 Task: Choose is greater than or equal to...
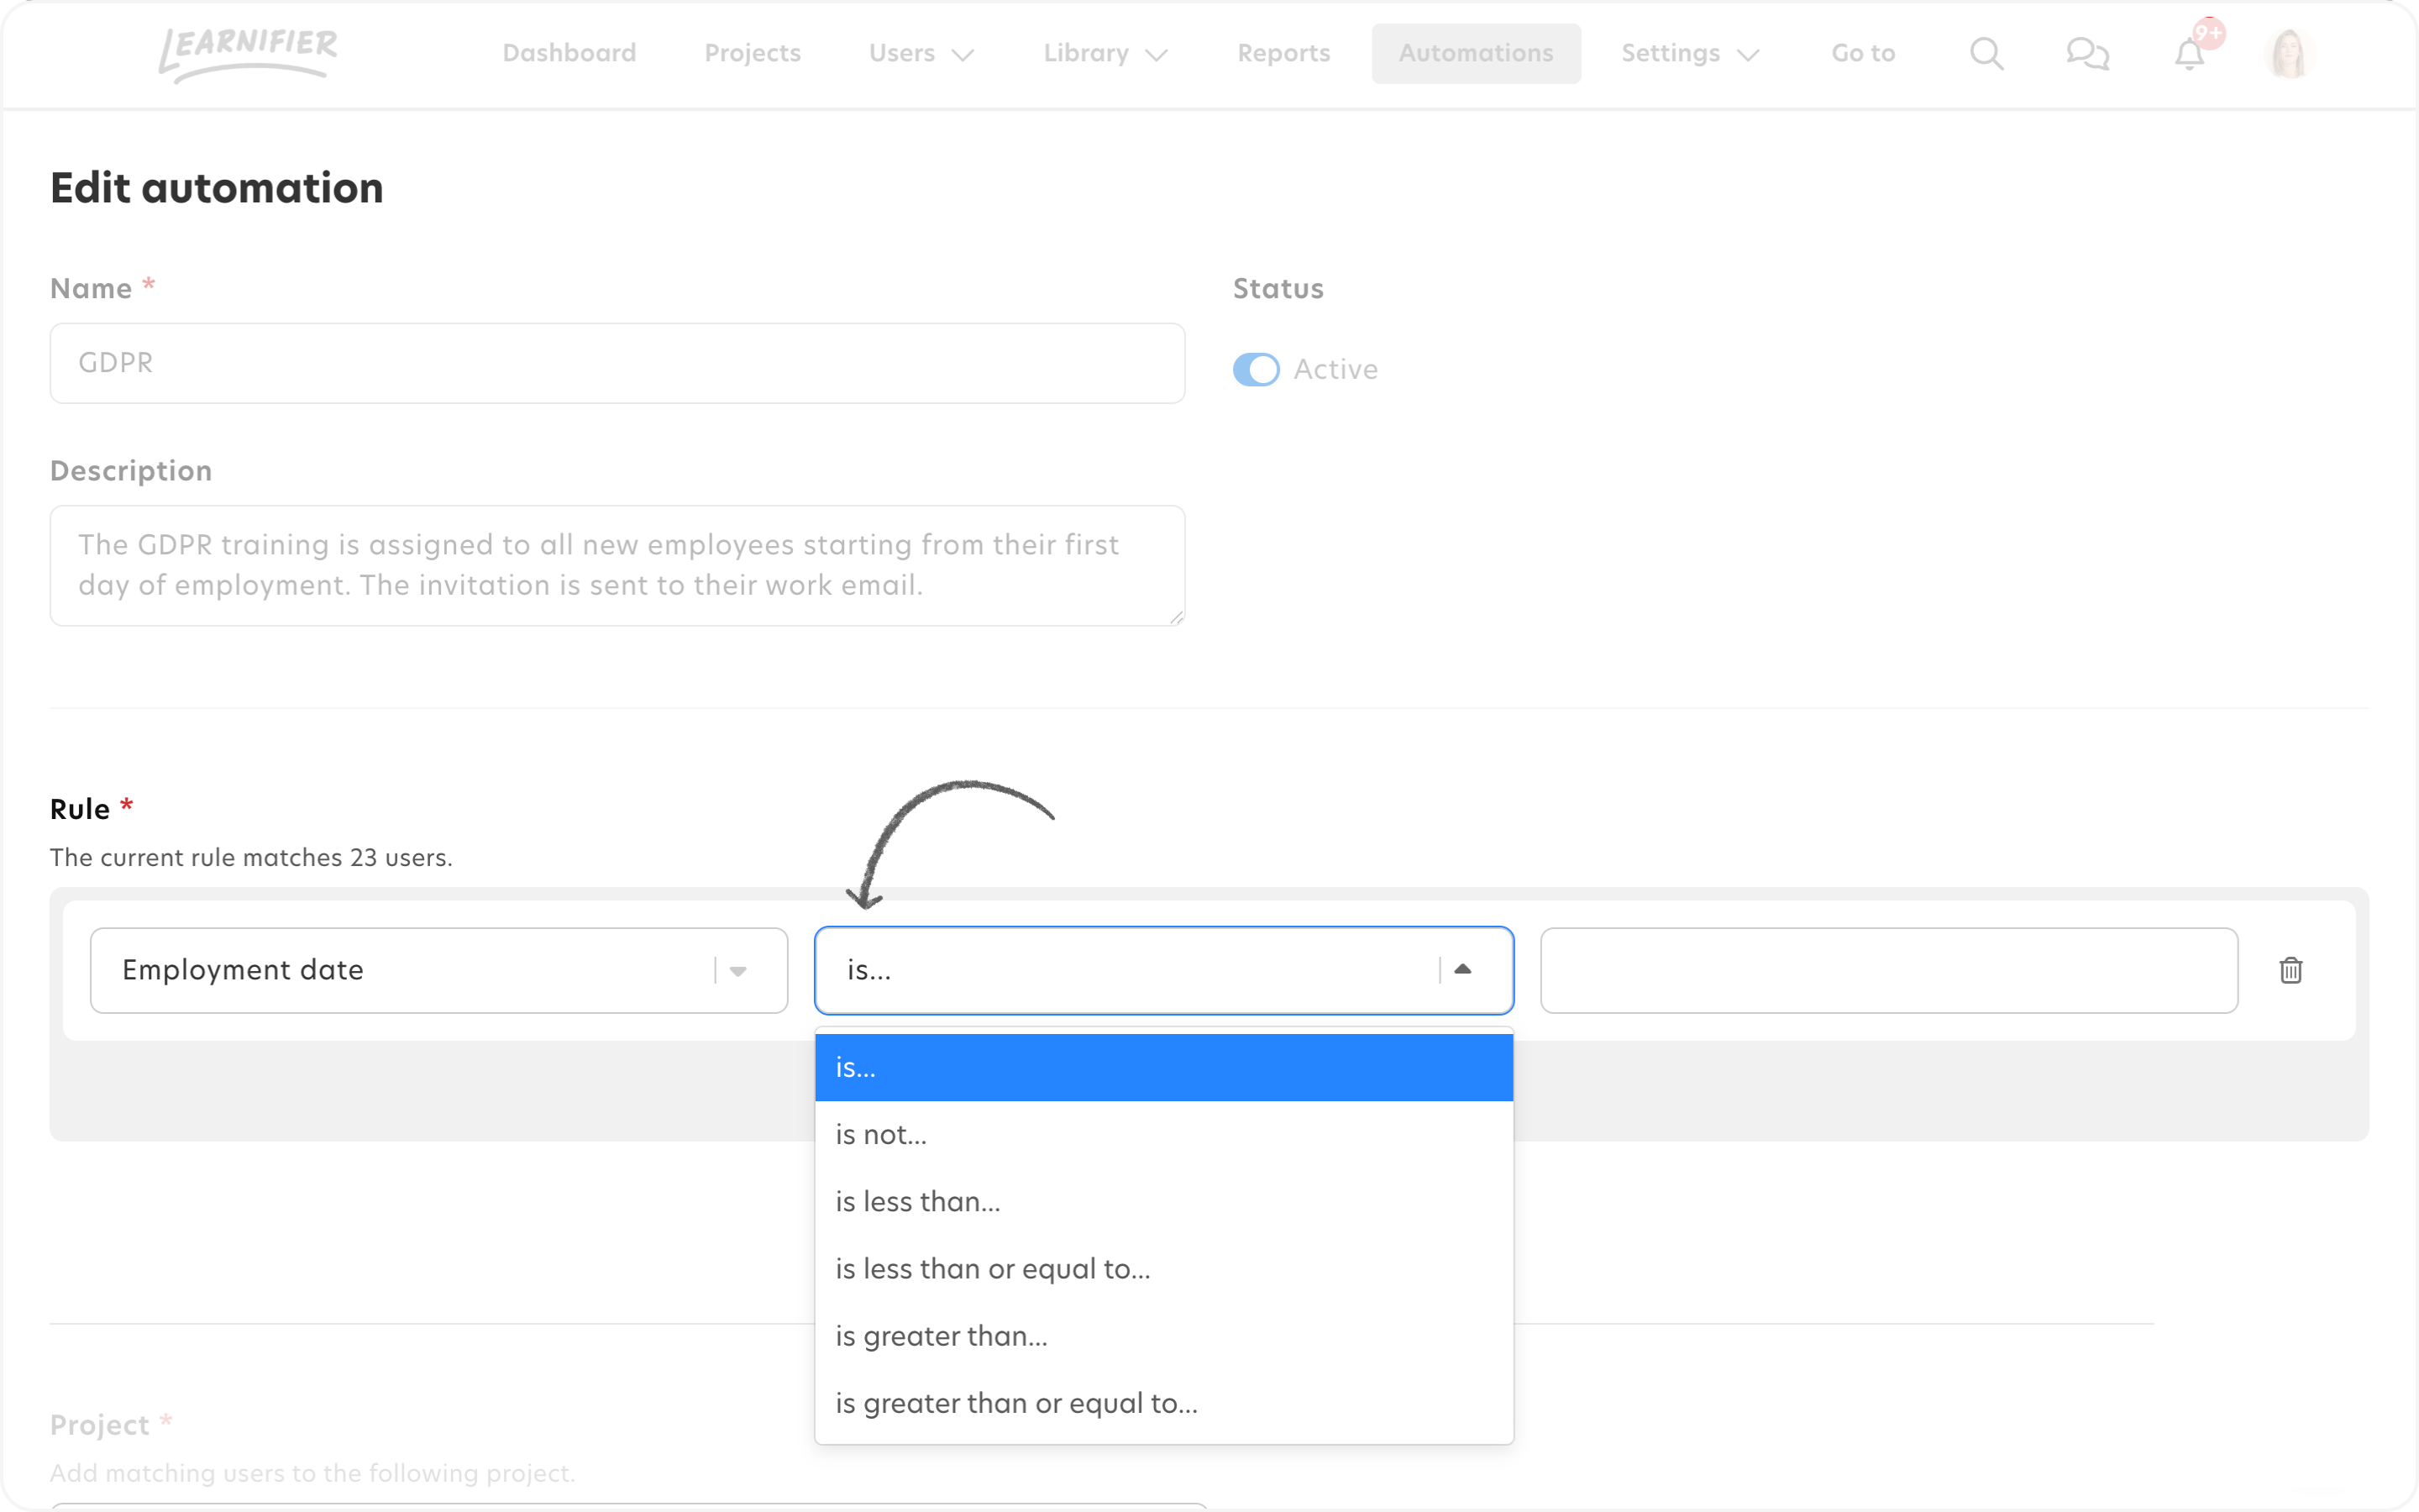(1163, 1403)
